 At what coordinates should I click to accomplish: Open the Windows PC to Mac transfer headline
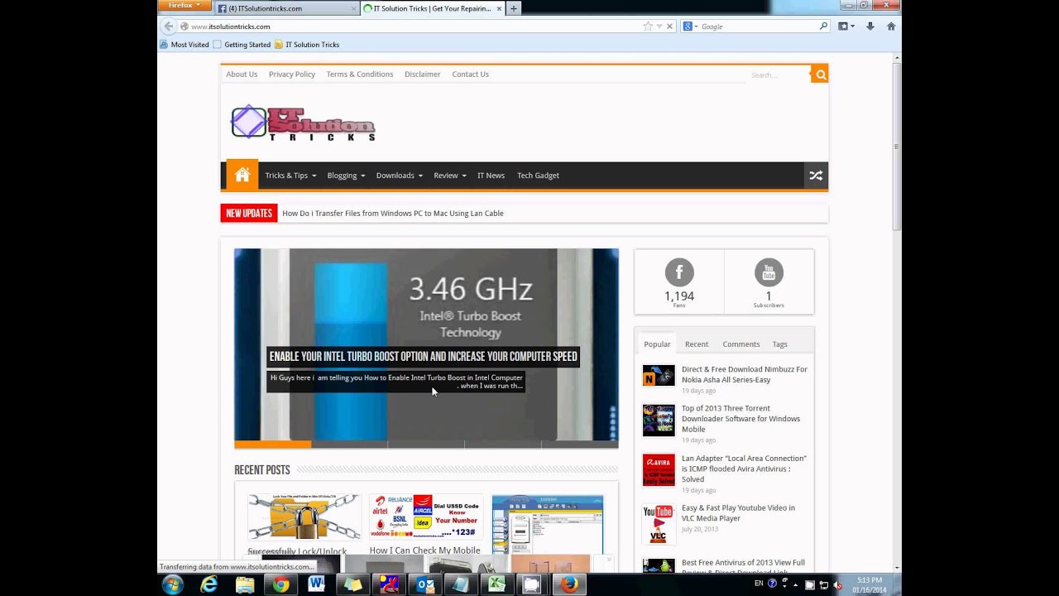[393, 214]
